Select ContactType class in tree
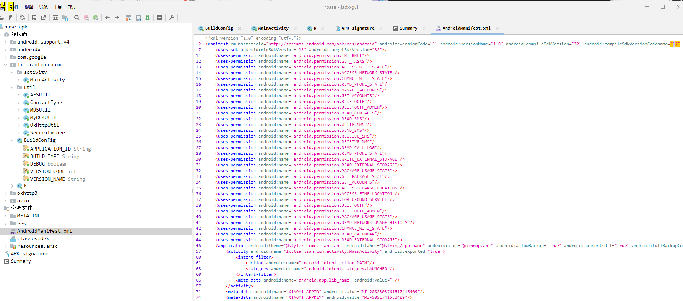The image size is (683, 301). 46,103
